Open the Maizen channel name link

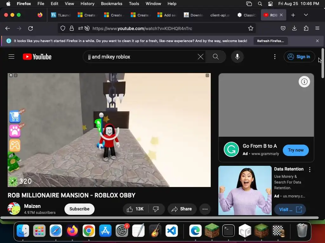(32, 206)
